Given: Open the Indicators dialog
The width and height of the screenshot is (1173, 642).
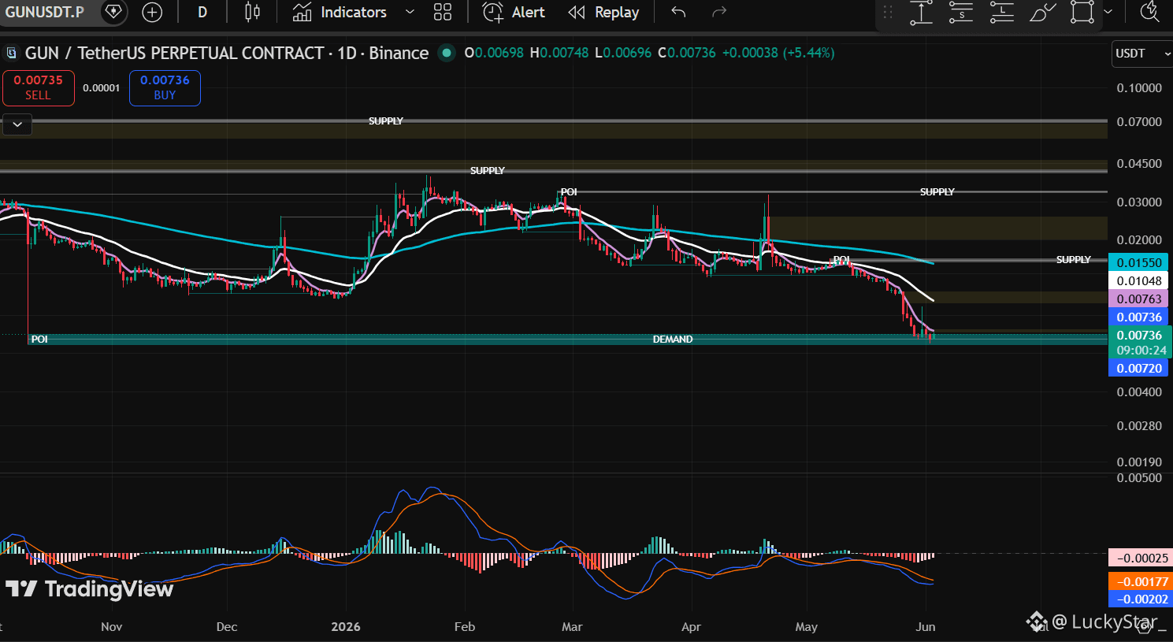Looking at the screenshot, I should (x=340, y=12).
